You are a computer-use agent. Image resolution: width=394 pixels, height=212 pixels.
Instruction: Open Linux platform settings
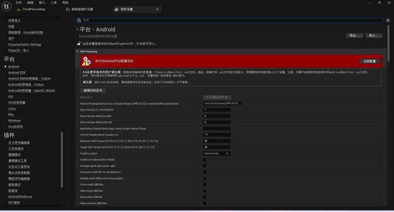[x=12, y=109]
